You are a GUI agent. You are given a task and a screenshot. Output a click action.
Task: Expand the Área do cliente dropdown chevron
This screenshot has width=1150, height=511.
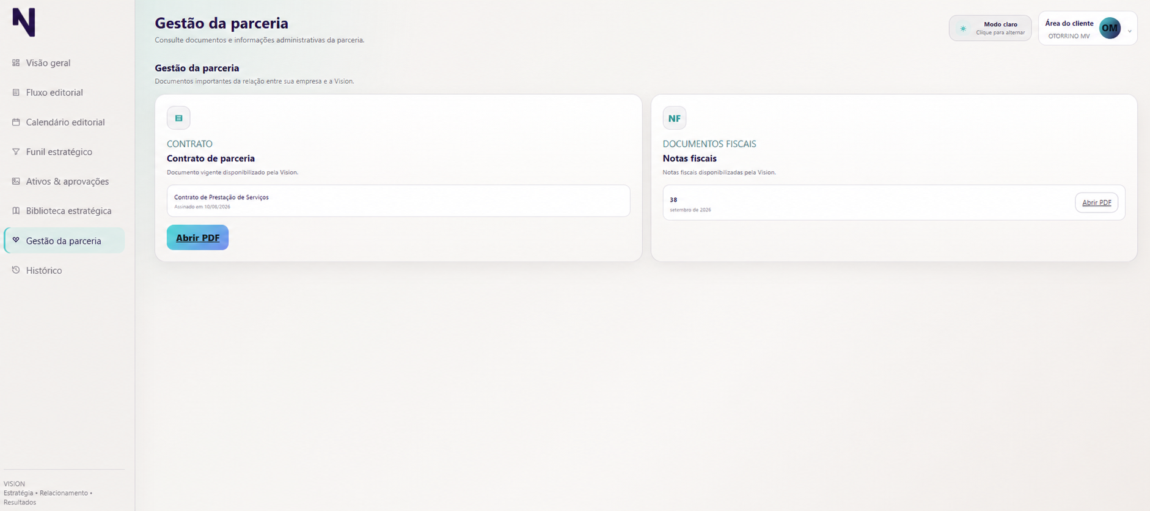pos(1129,31)
